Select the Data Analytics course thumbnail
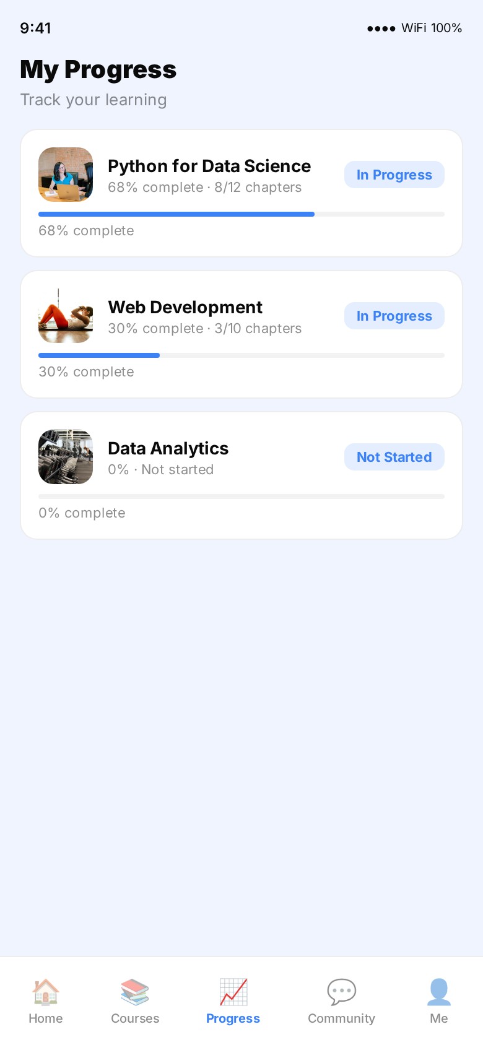Screen dimensions: 483x1045 click(66, 457)
